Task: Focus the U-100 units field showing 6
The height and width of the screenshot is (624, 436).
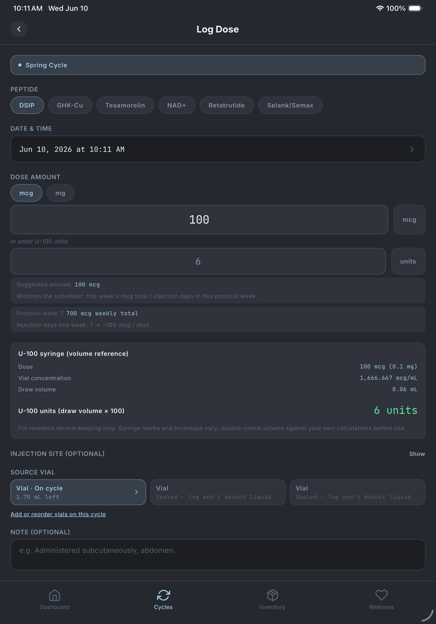Action: (x=198, y=261)
